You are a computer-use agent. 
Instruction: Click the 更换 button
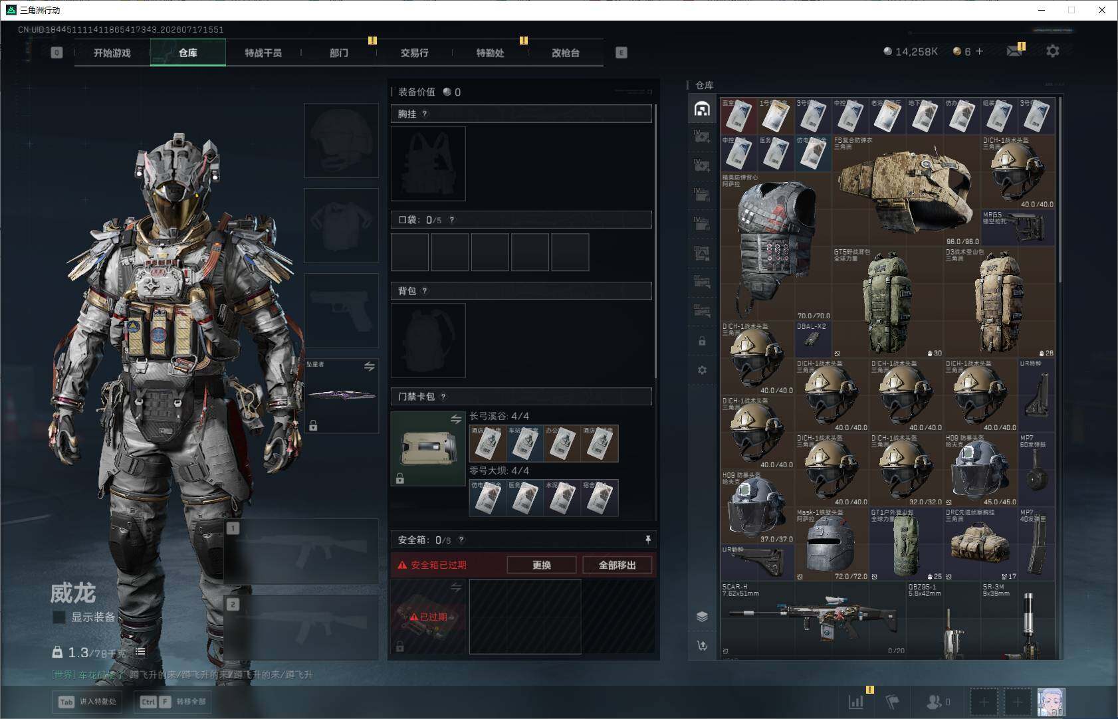coord(542,565)
